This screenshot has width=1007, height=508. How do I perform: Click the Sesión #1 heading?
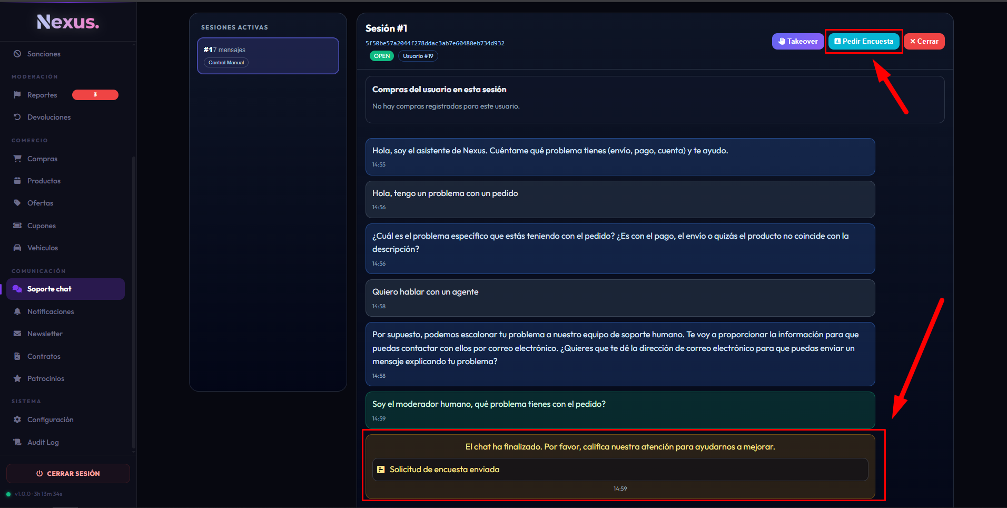coord(387,28)
